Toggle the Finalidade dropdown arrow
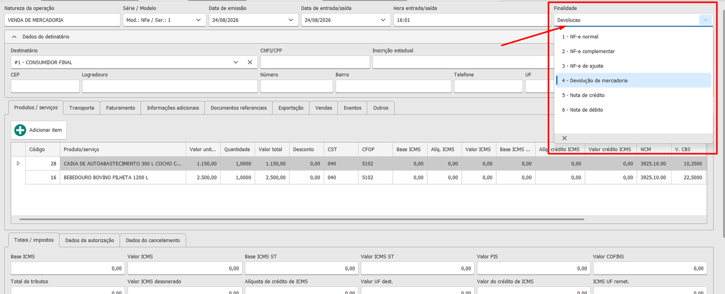Image resolution: width=725 pixels, height=294 pixels. pyautogui.click(x=705, y=20)
